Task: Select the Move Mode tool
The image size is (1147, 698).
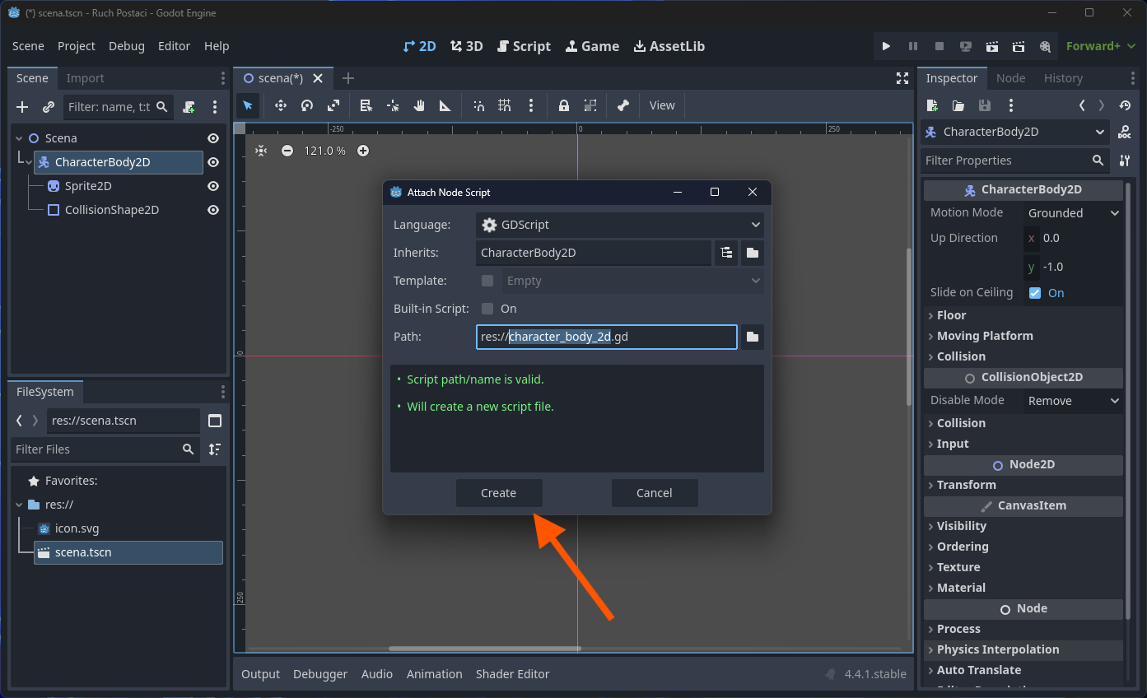Action: point(280,105)
